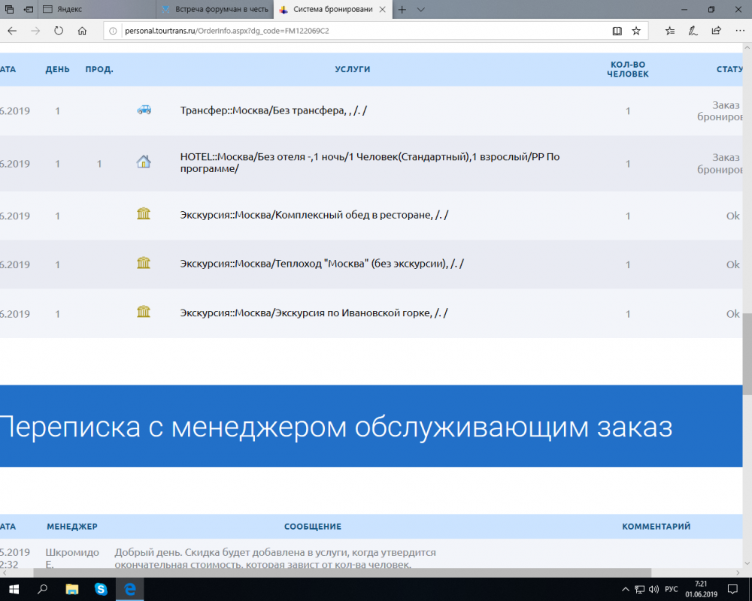752x601 pixels.
Task: Switch to the Встреча форумчан tab
Action: [214, 10]
